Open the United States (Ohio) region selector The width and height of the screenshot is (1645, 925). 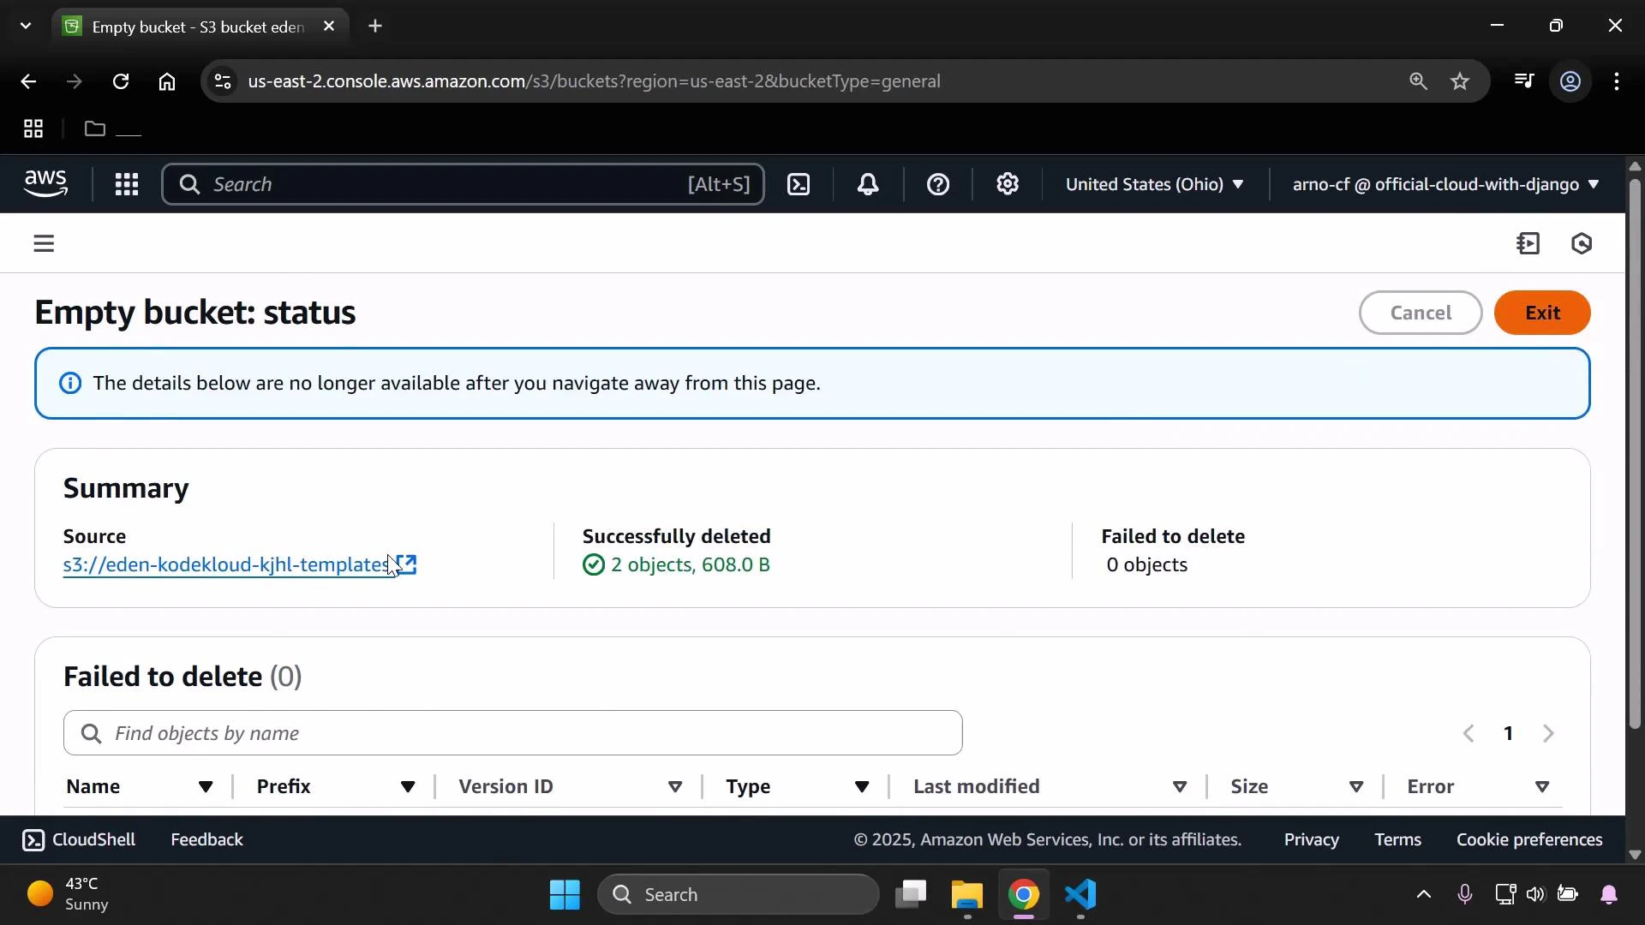tap(1155, 184)
